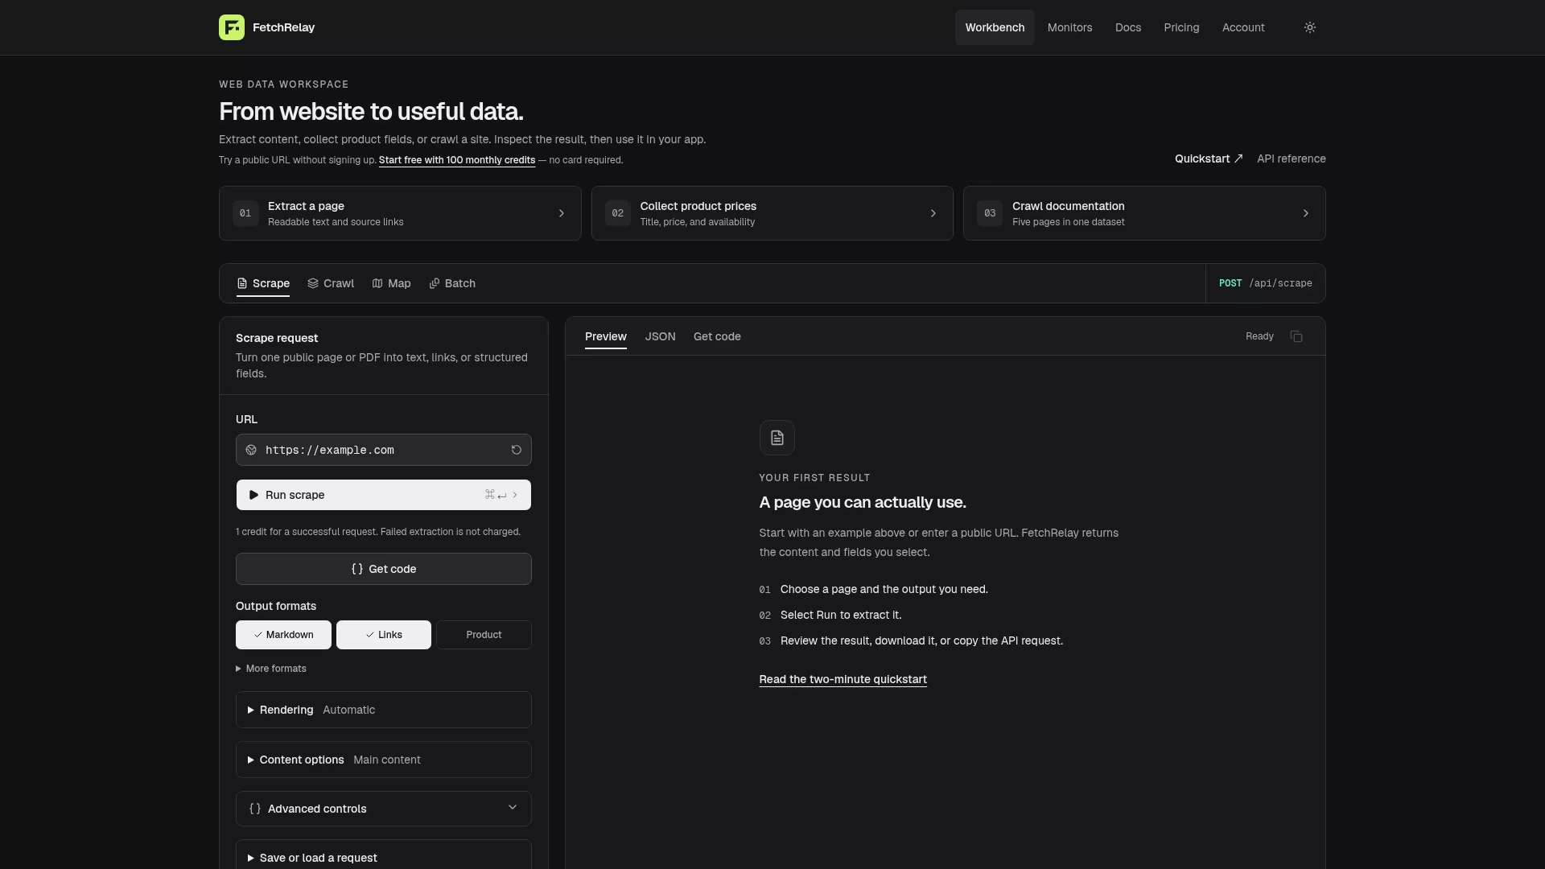Open the API reference link

(x=1292, y=159)
